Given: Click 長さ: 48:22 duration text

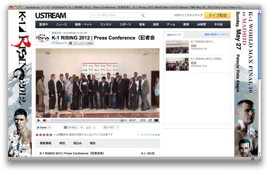Looking at the screenshot, I should pyautogui.click(x=148, y=154).
